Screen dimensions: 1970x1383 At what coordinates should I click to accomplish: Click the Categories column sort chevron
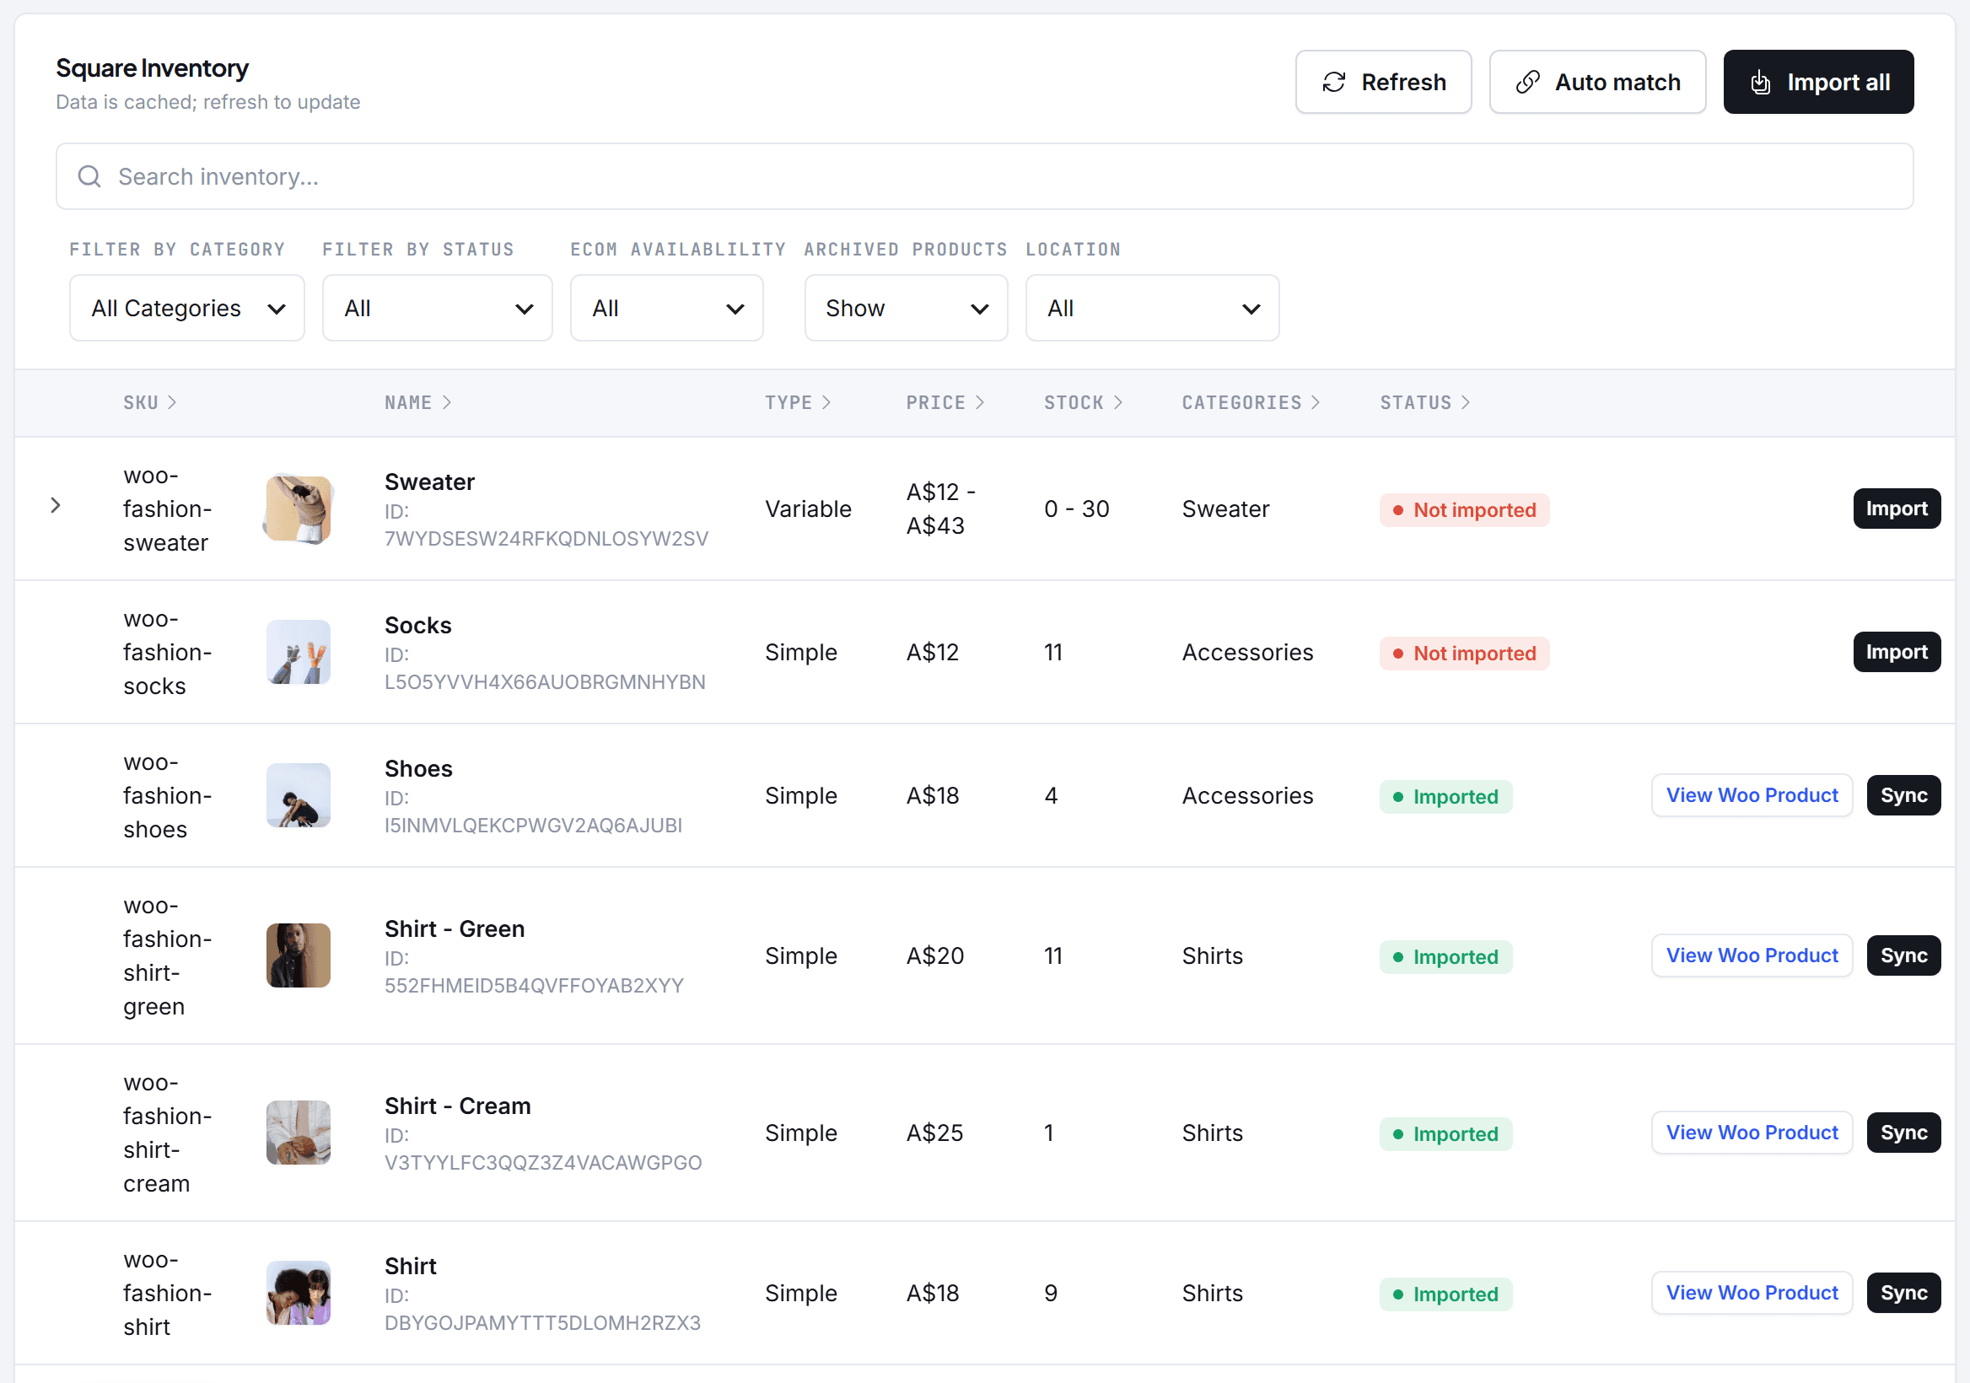pos(1316,402)
